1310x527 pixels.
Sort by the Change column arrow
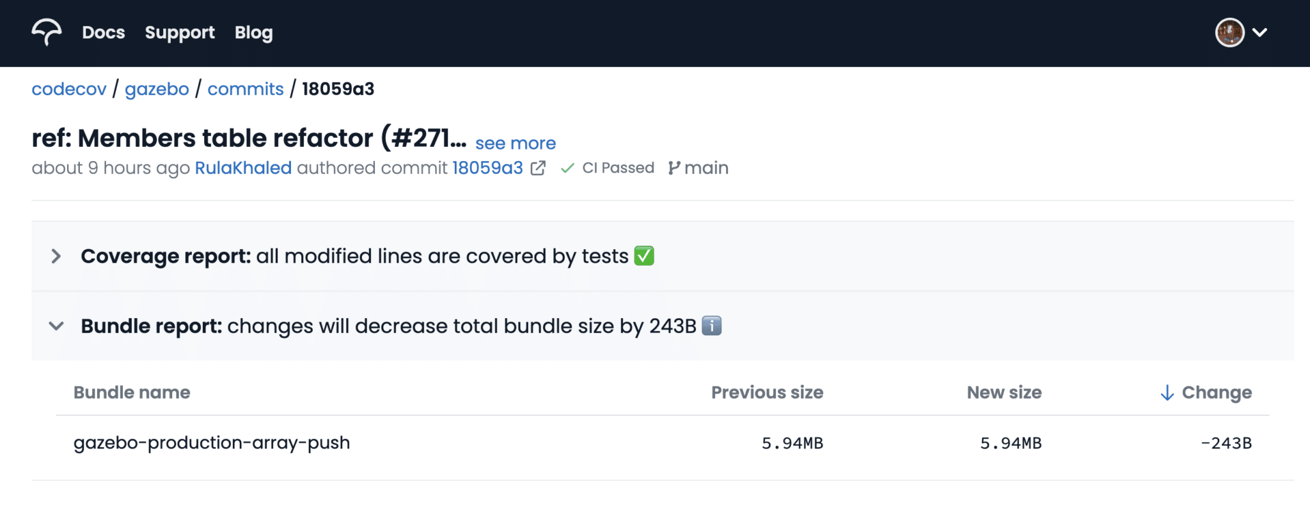(x=1167, y=392)
